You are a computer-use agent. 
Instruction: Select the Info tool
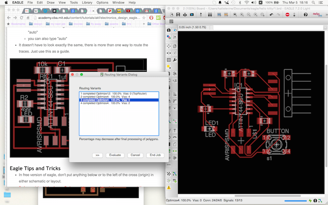(x=169, y=30)
